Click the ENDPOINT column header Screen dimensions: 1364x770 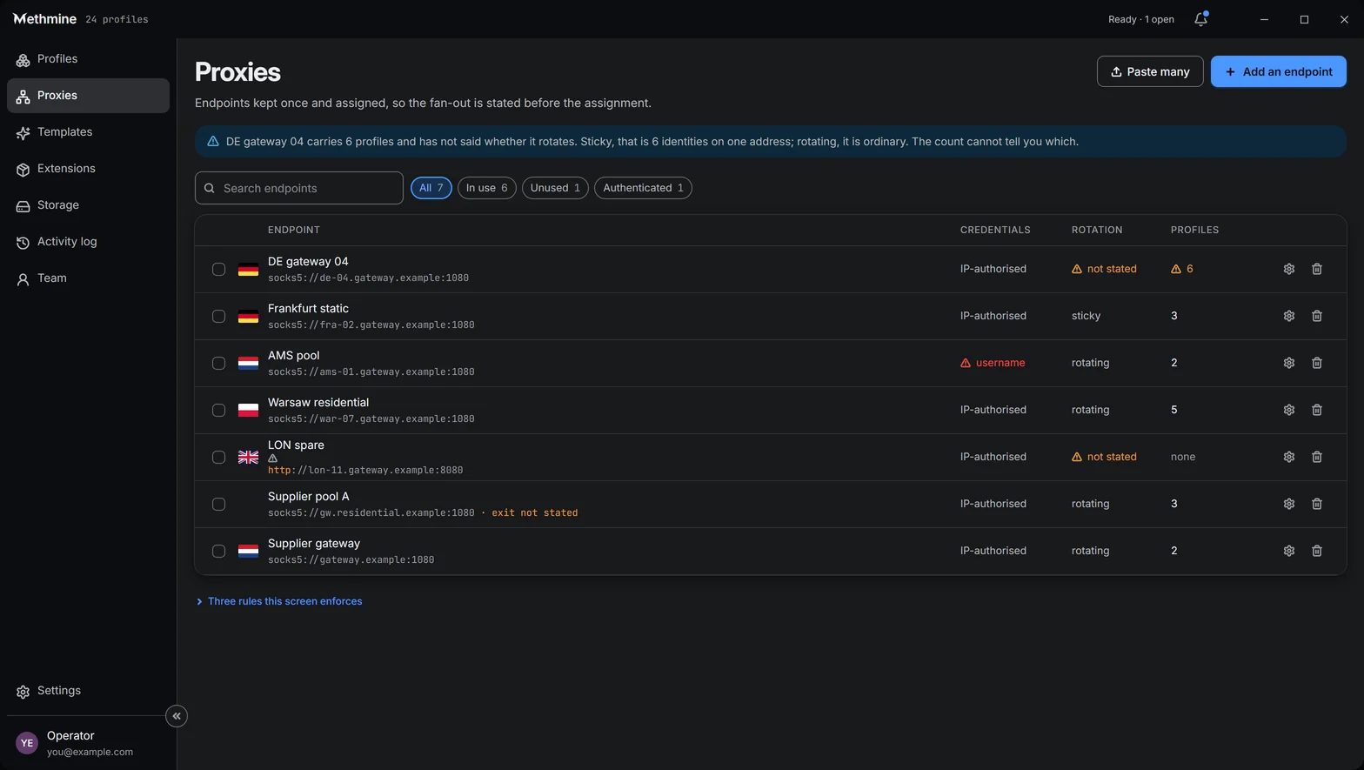294,230
